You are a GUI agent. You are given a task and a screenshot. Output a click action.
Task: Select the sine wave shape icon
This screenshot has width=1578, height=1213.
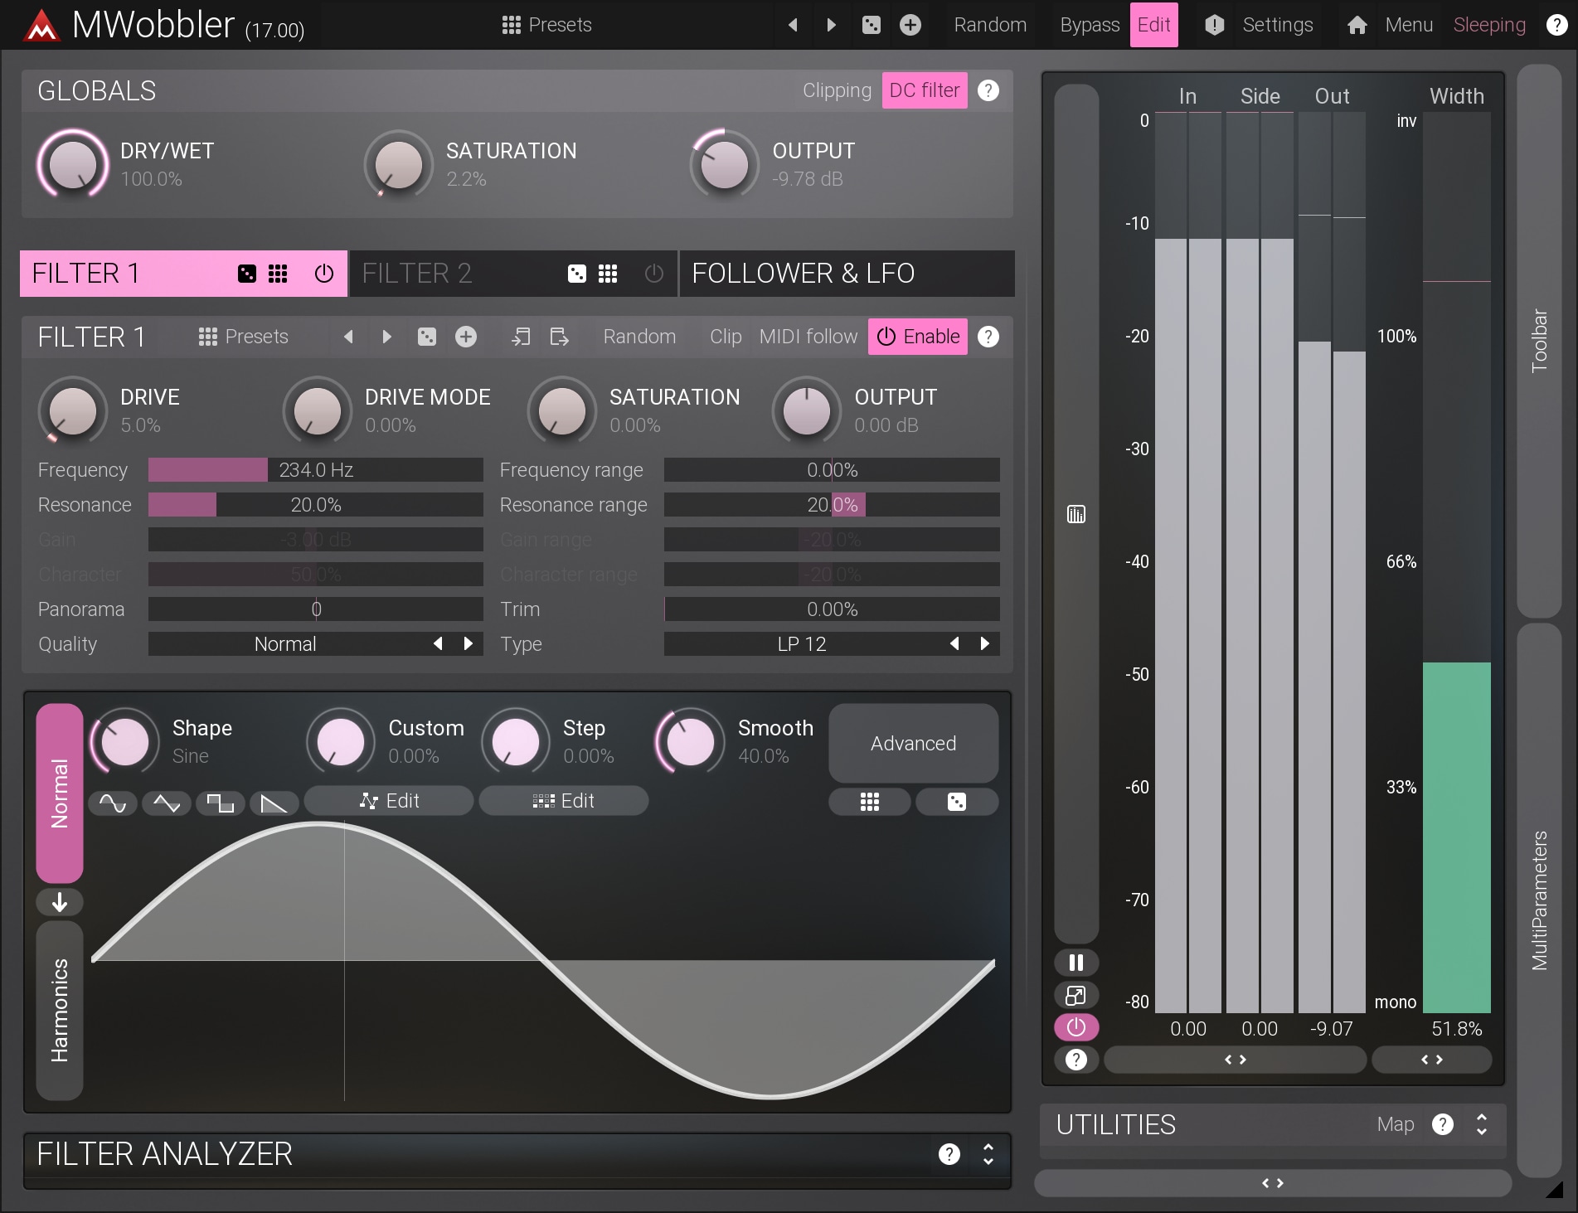(113, 803)
